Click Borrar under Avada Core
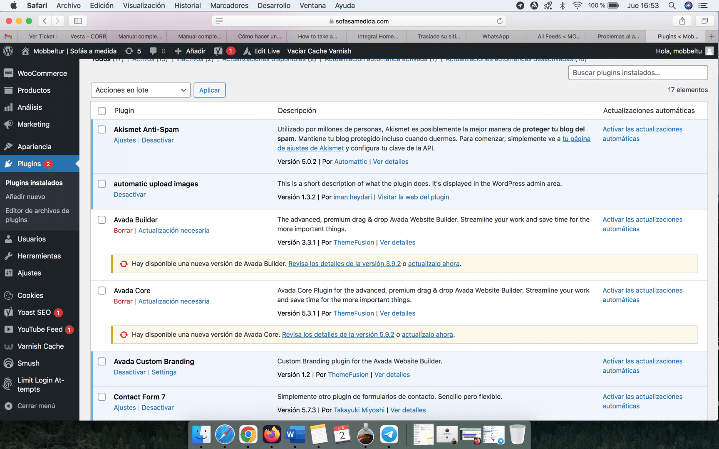This screenshot has height=449, width=719. click(123, 301)
